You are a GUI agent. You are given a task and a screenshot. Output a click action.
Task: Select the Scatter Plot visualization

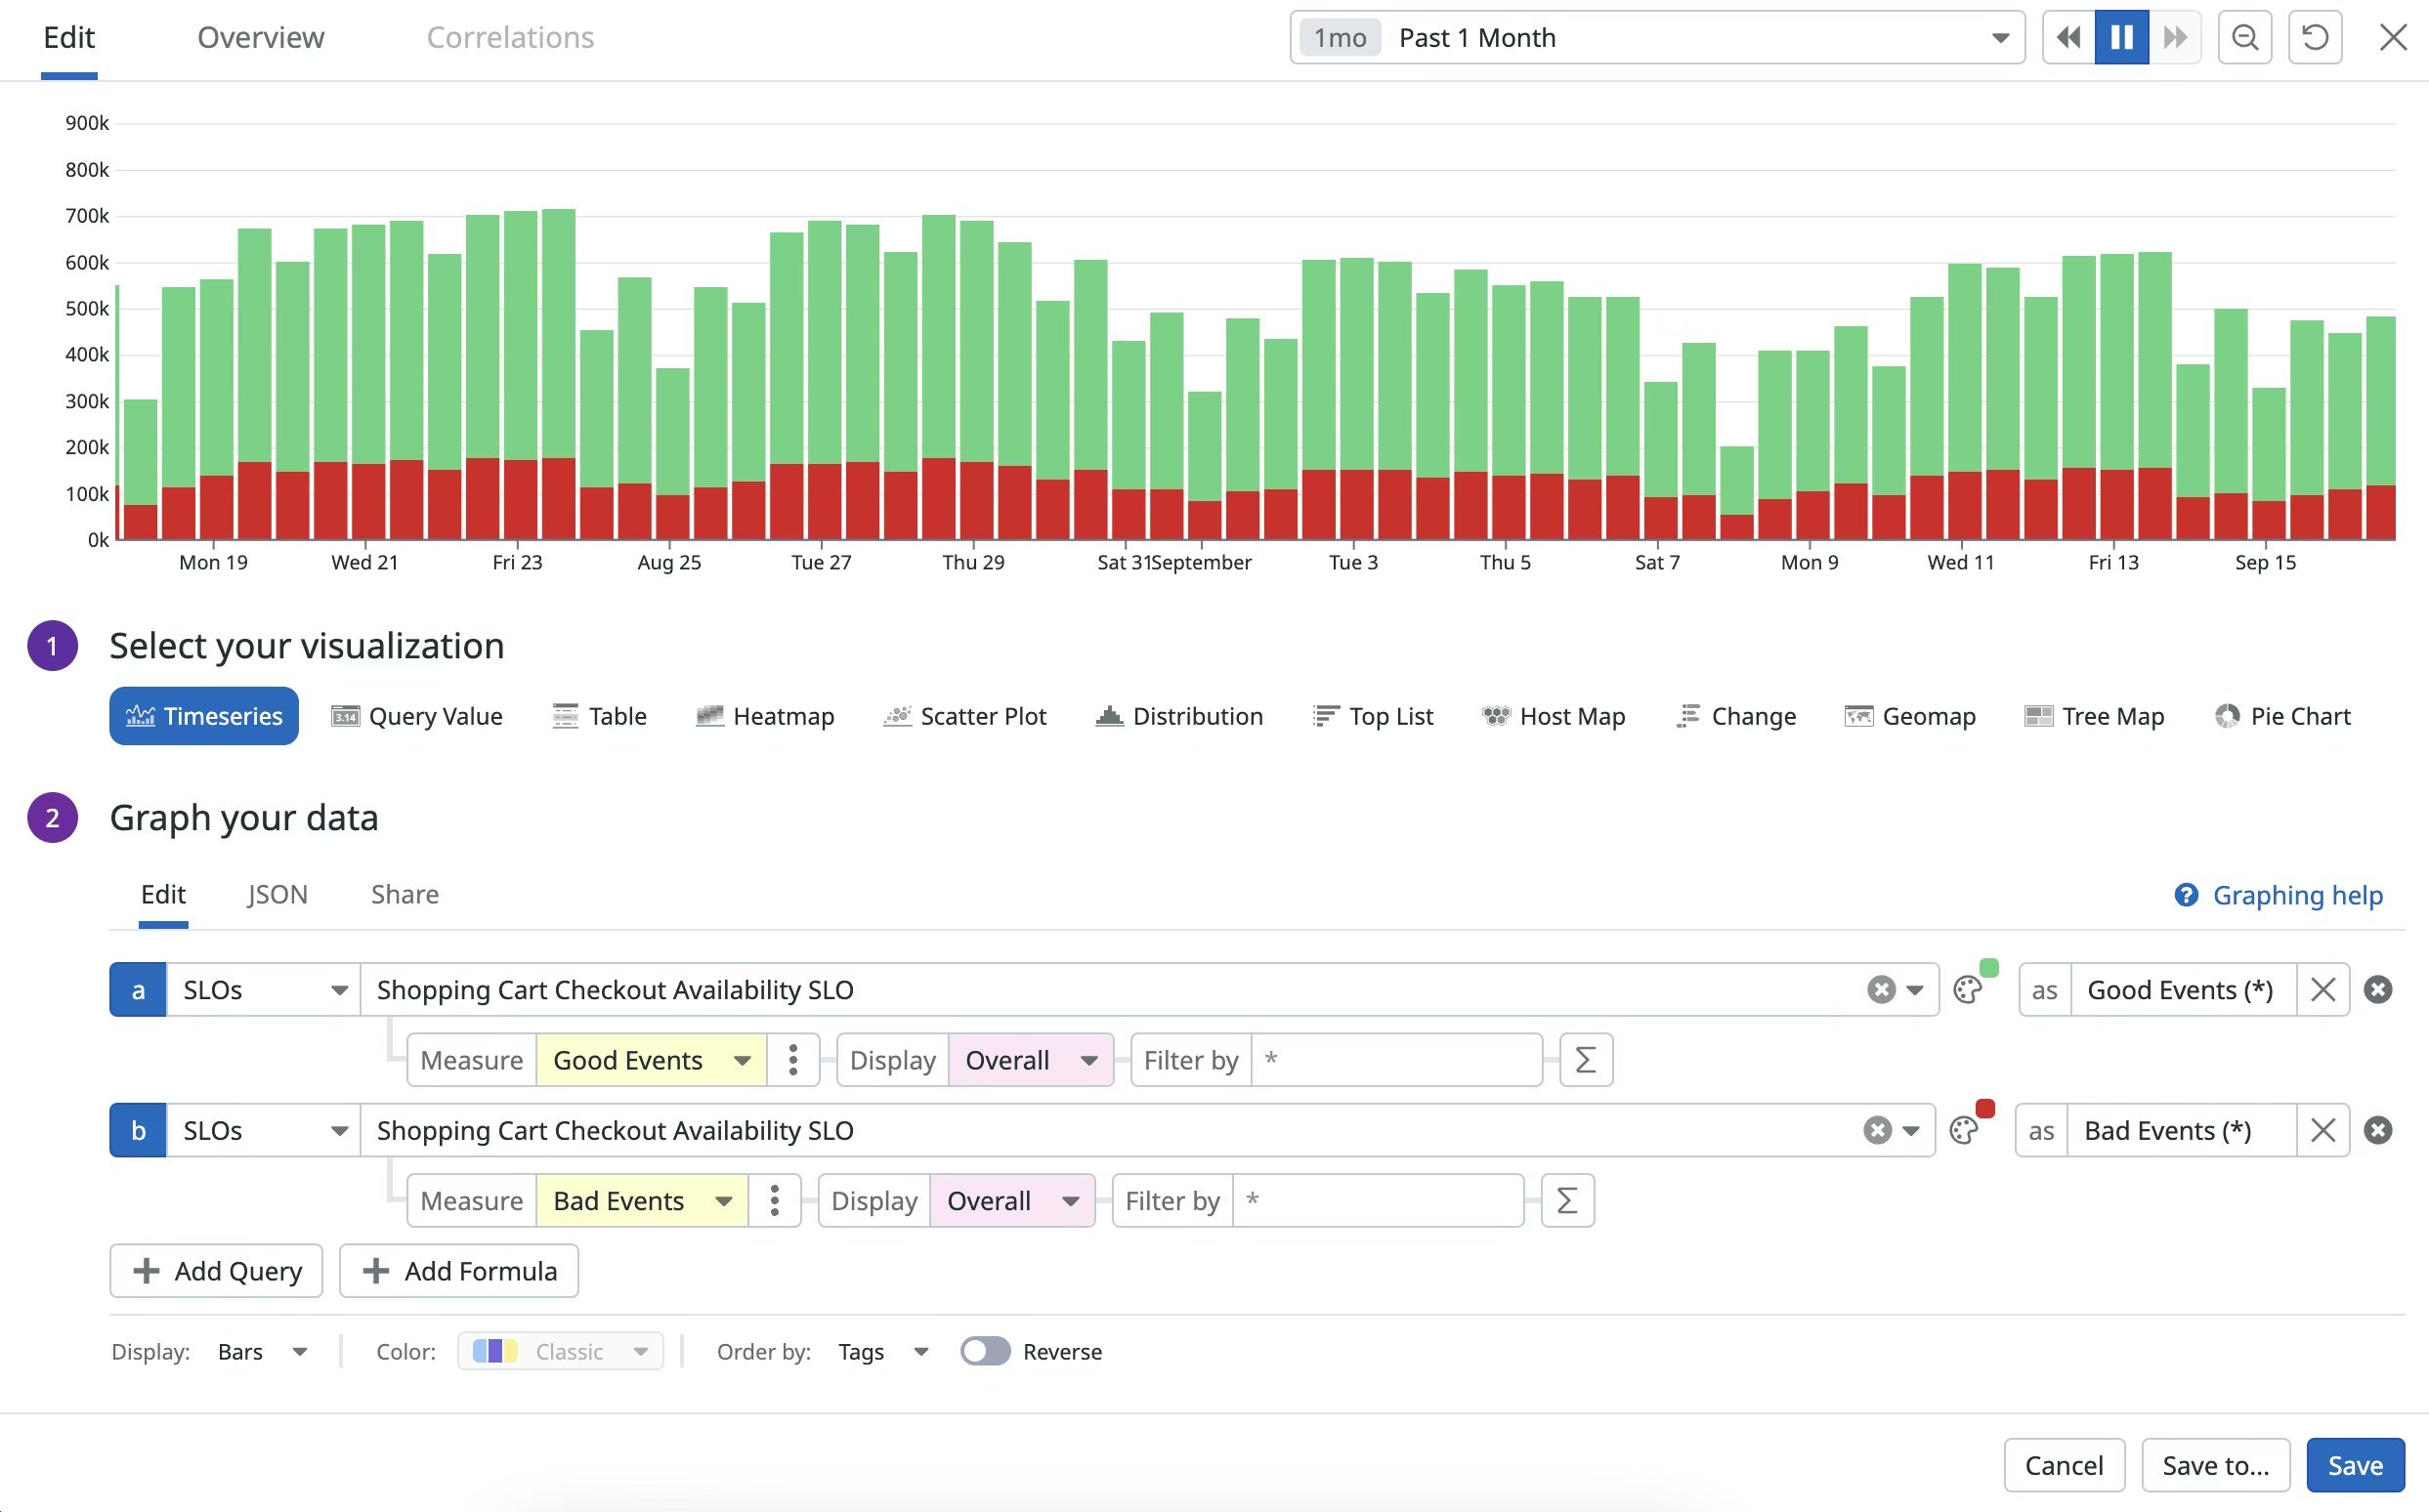(x=964, y=716)
